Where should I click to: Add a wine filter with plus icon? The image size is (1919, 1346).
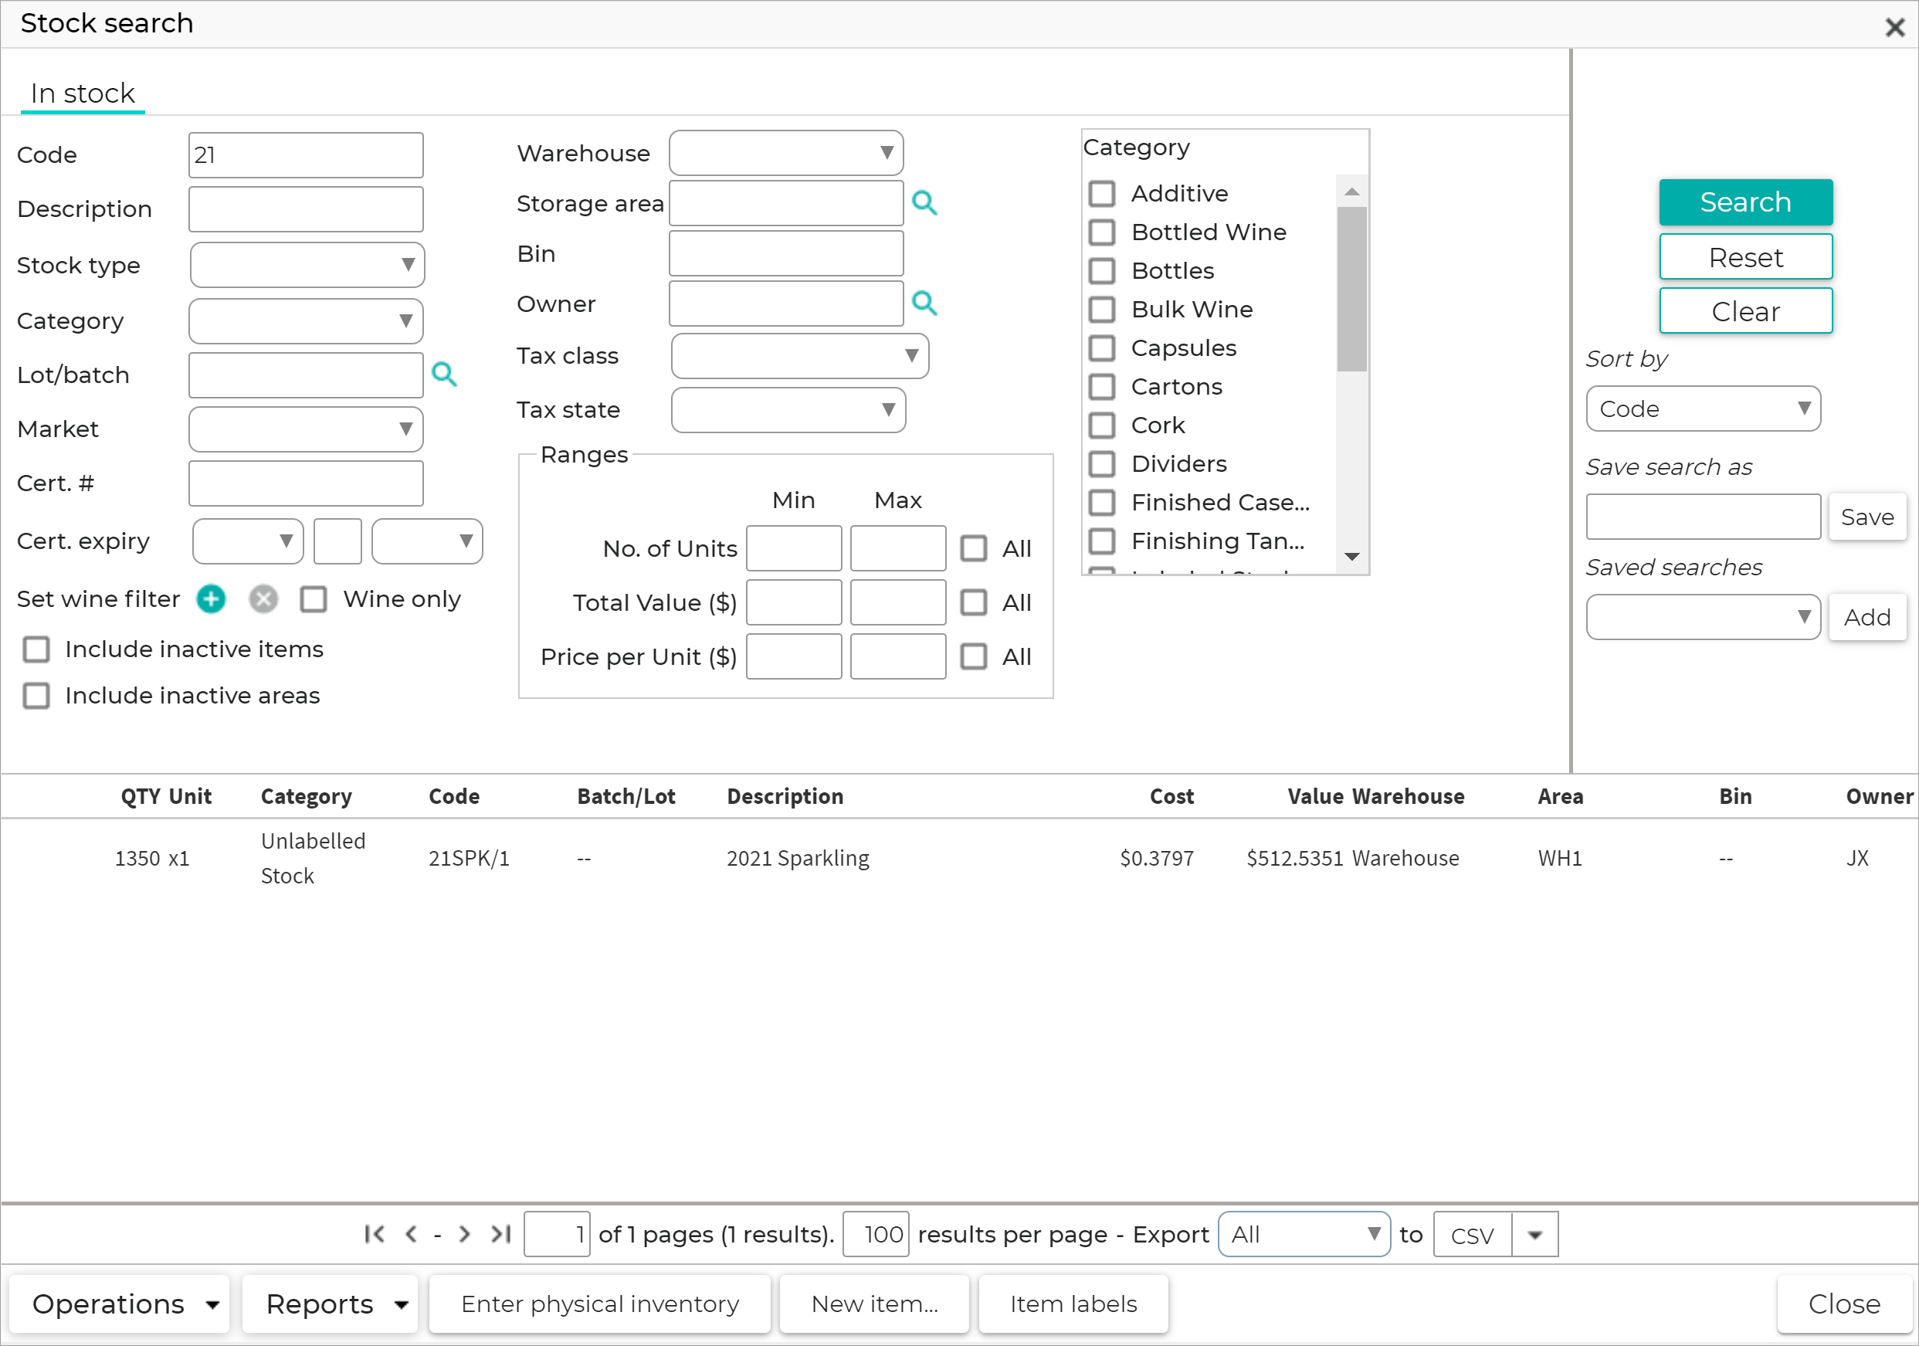(x=211, y=598)
